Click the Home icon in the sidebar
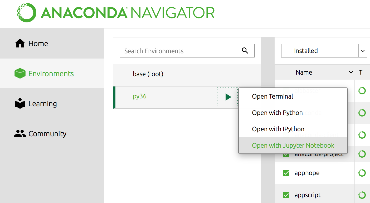Screen dimensions: 370x203 point(20,43)
